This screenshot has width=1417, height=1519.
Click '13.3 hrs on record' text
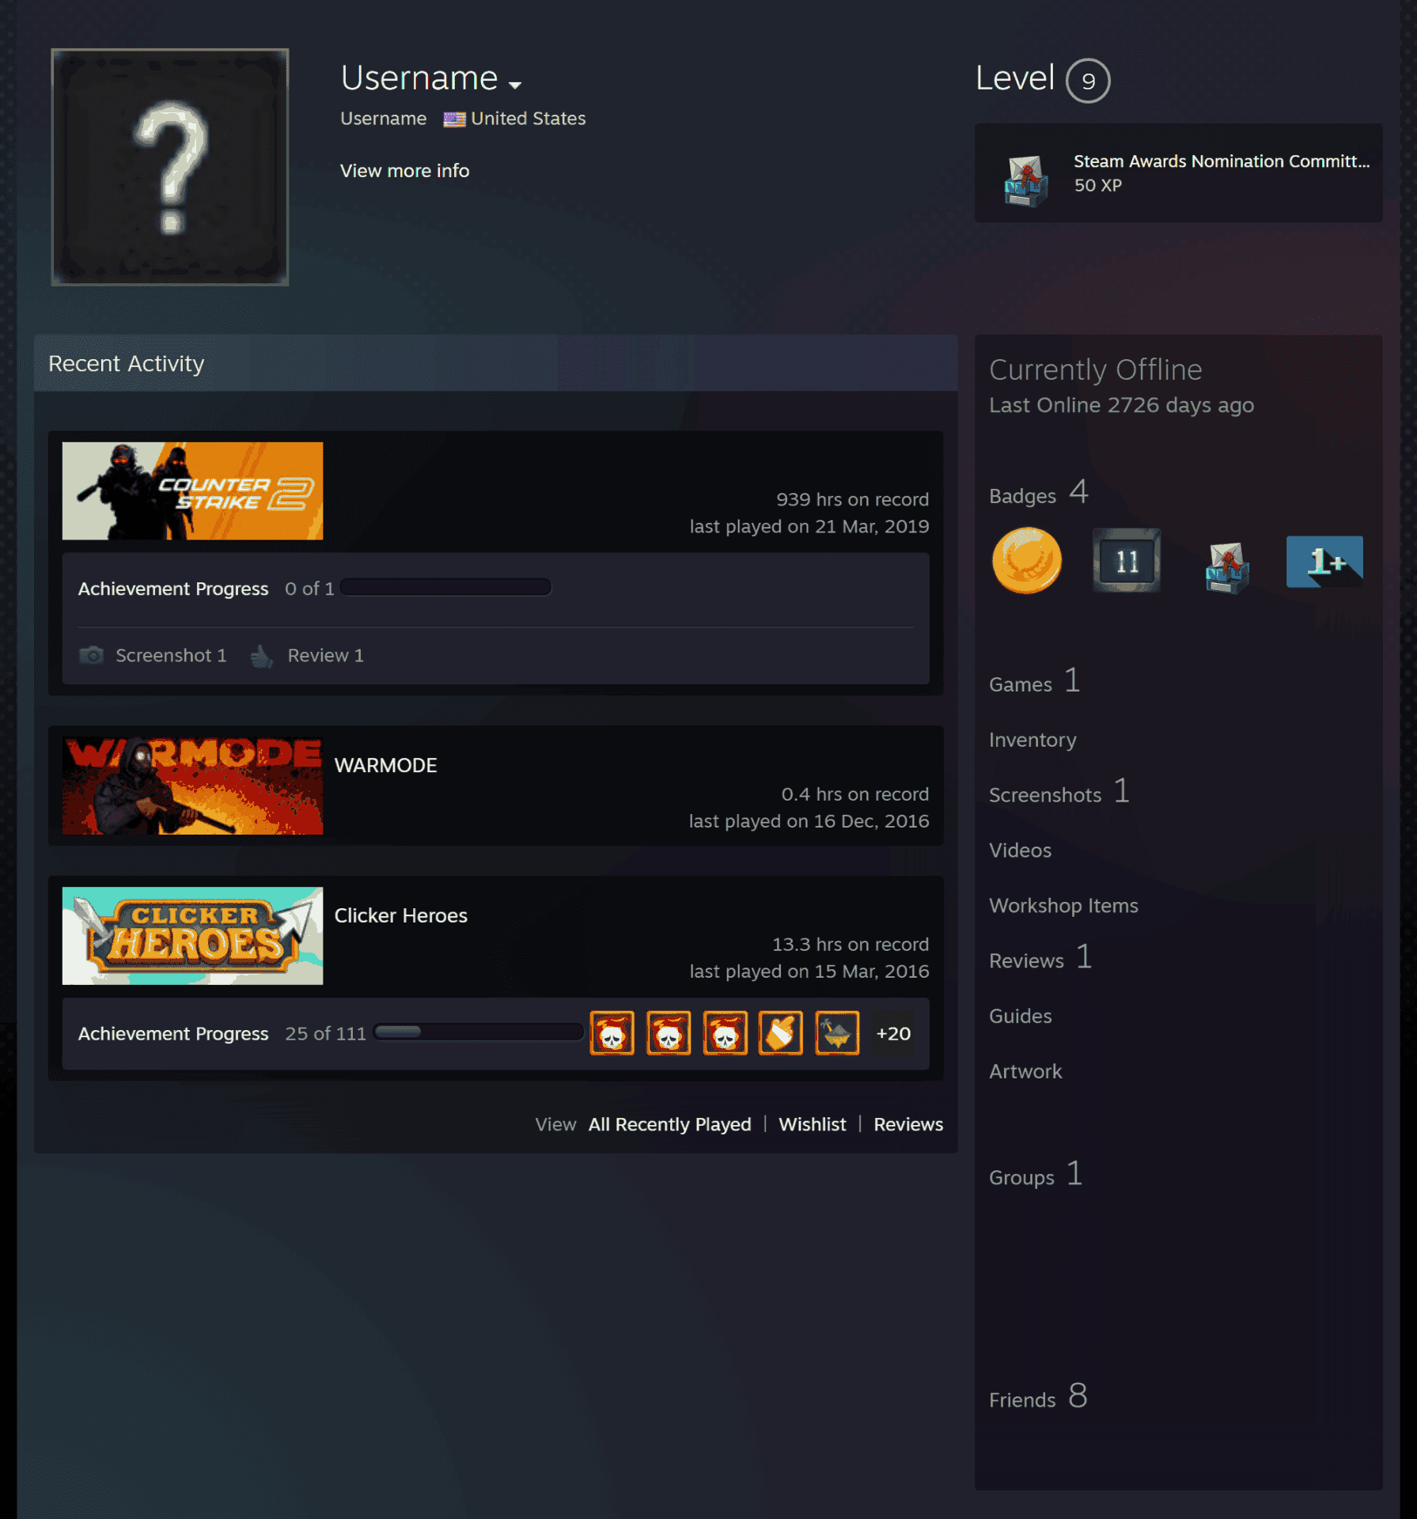(x=850, y=945)
